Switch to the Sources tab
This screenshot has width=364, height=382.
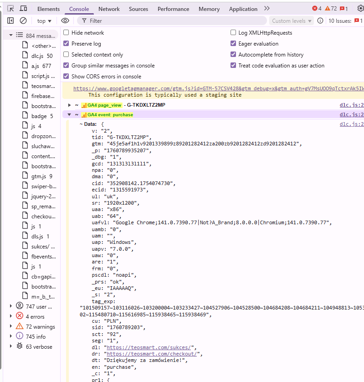tap(138, 9)
